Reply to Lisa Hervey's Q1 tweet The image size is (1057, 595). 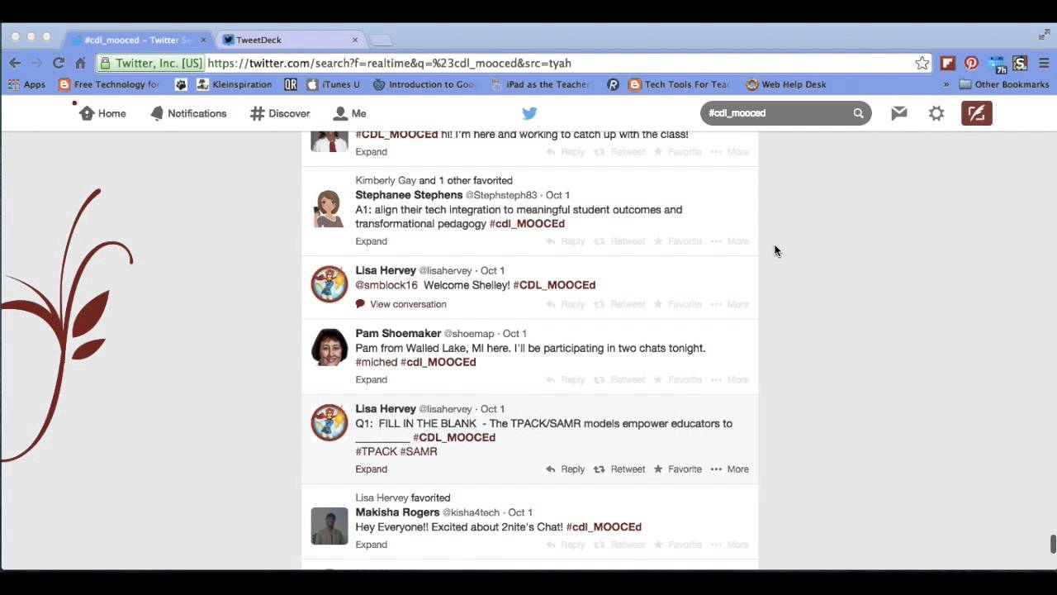click(x=566, y=469)
